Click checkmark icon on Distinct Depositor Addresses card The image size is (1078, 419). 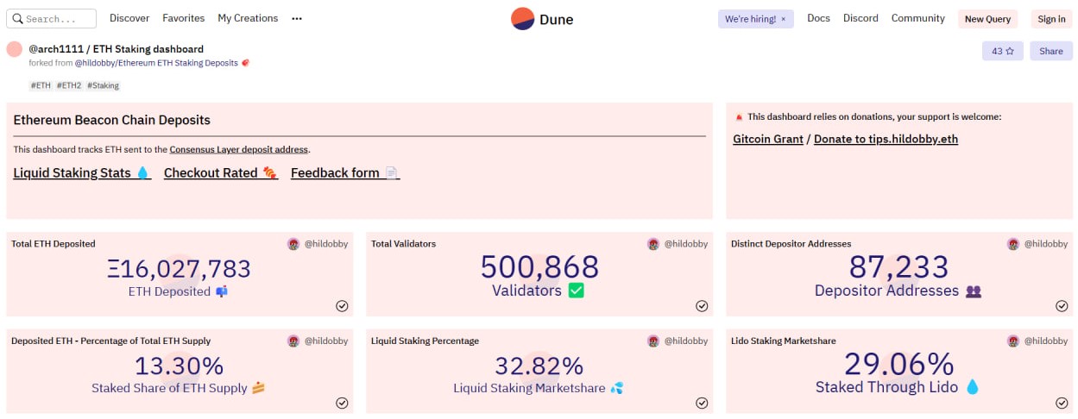pos(1062,306)
